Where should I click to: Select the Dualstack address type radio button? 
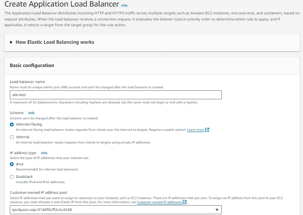click(x=12, y=177)
